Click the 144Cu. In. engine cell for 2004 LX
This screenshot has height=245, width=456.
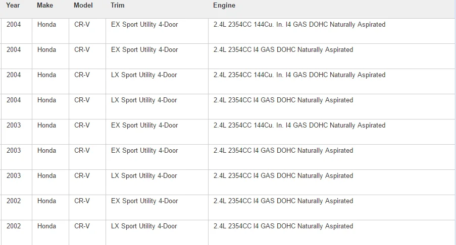click(332, 81)
